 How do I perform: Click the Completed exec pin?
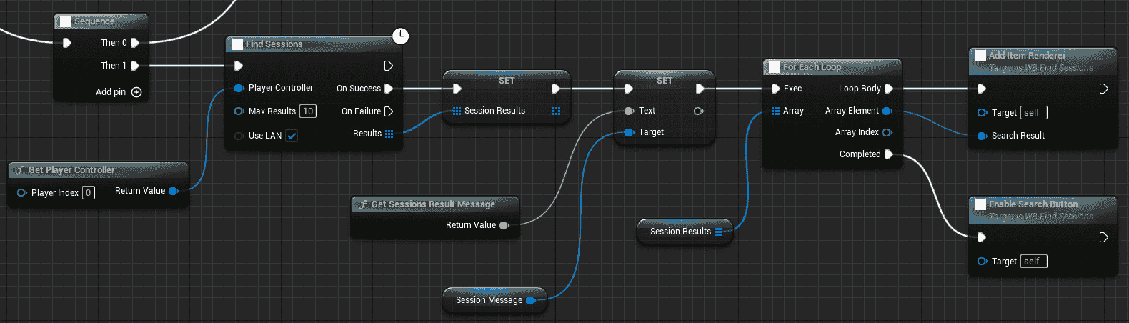(x=889, y=154)
